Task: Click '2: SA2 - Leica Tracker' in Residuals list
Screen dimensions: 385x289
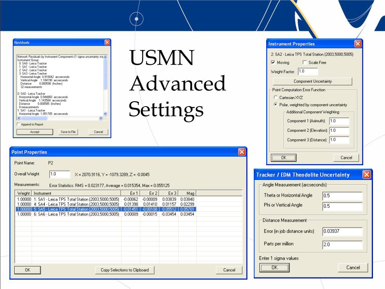Action: [x=33, y=70]
